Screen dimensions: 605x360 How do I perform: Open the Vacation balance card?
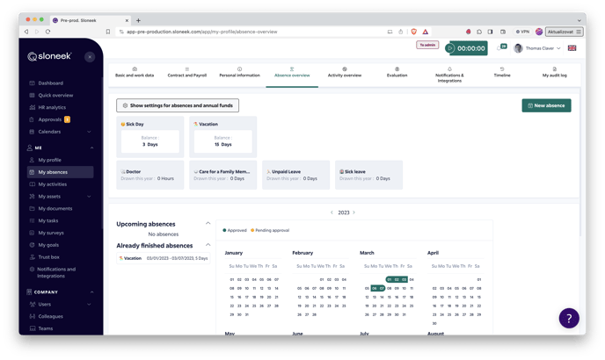[x=223, y=137]
